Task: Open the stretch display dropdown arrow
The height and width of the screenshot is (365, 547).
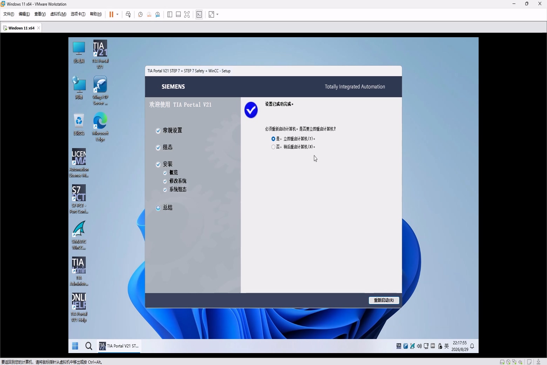Action: click(x=217, y=14)
